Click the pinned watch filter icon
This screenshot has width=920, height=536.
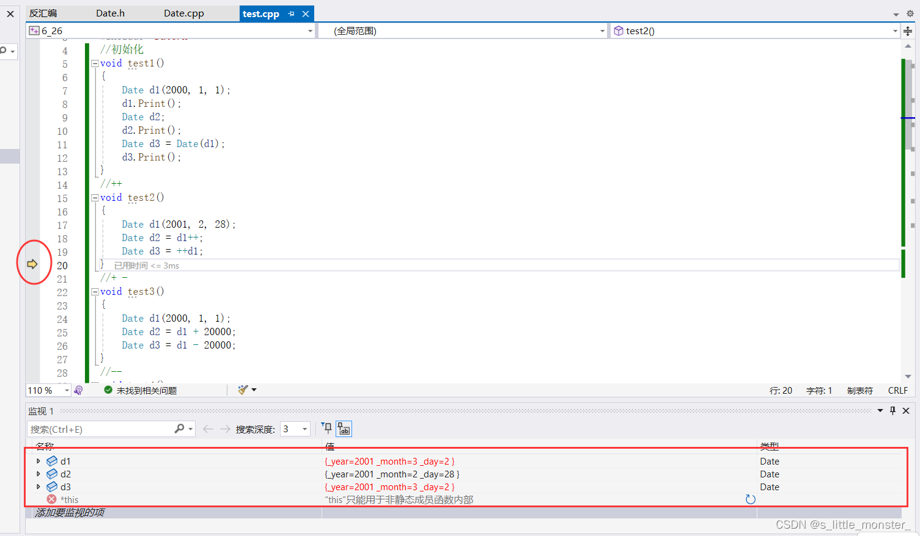click(x=326, y=429)
